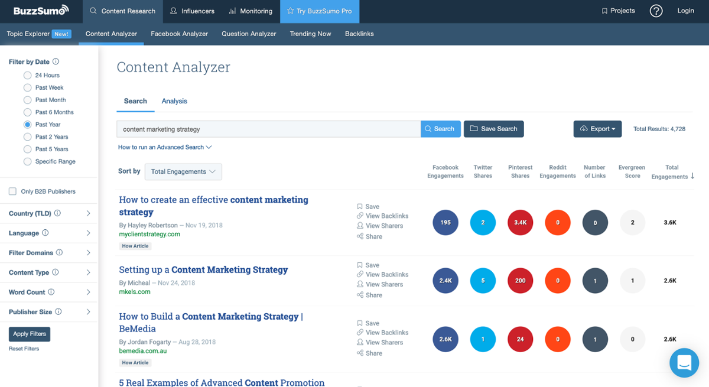
Task: Click the blue Search button
Action: [441, 129]
